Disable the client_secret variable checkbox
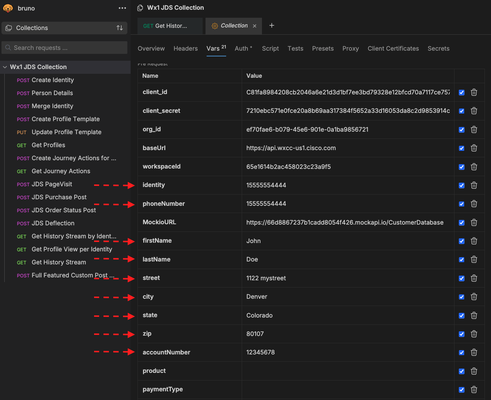 [462, 111]
